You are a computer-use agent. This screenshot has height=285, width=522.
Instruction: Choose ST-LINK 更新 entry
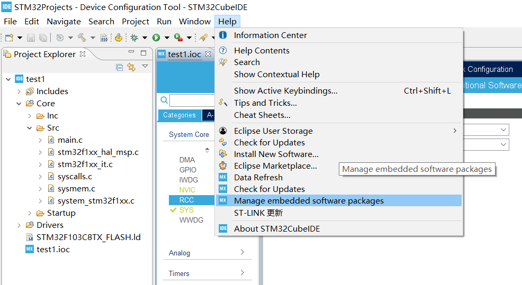click(339, 213)
